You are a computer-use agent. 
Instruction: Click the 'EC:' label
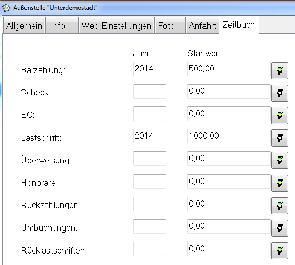tap(28, 115)
